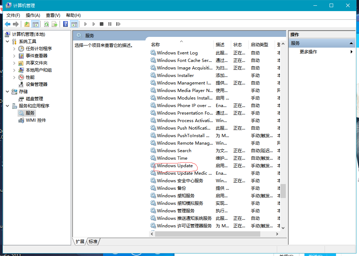Image resolution: width=359 pixels, height=256 pixels.
Task: Collapse the 服务和应用程序 tree node
Action: 7,106
